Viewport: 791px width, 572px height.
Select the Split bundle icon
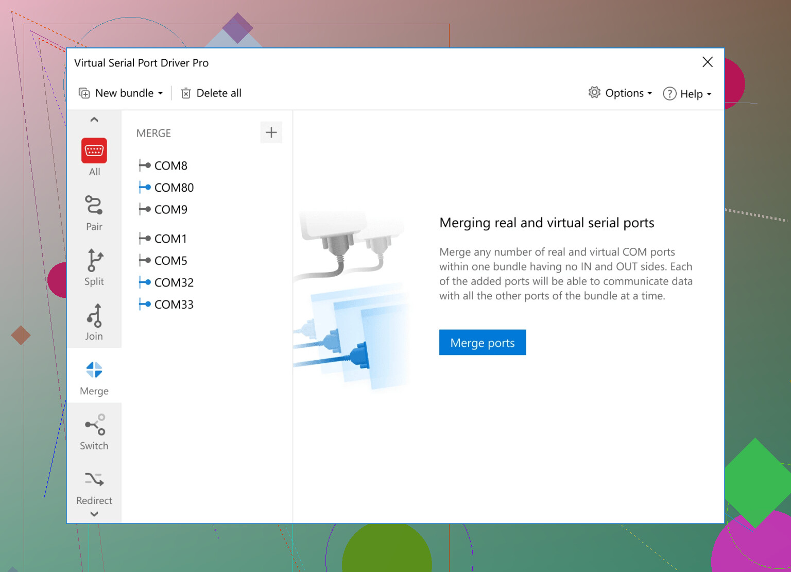pos(94,260)
